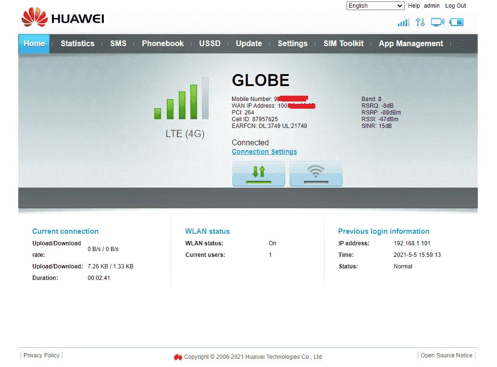This screenshot has width=497, height=367.
Task: Go to the Update tab
Action: click(249, 43)
